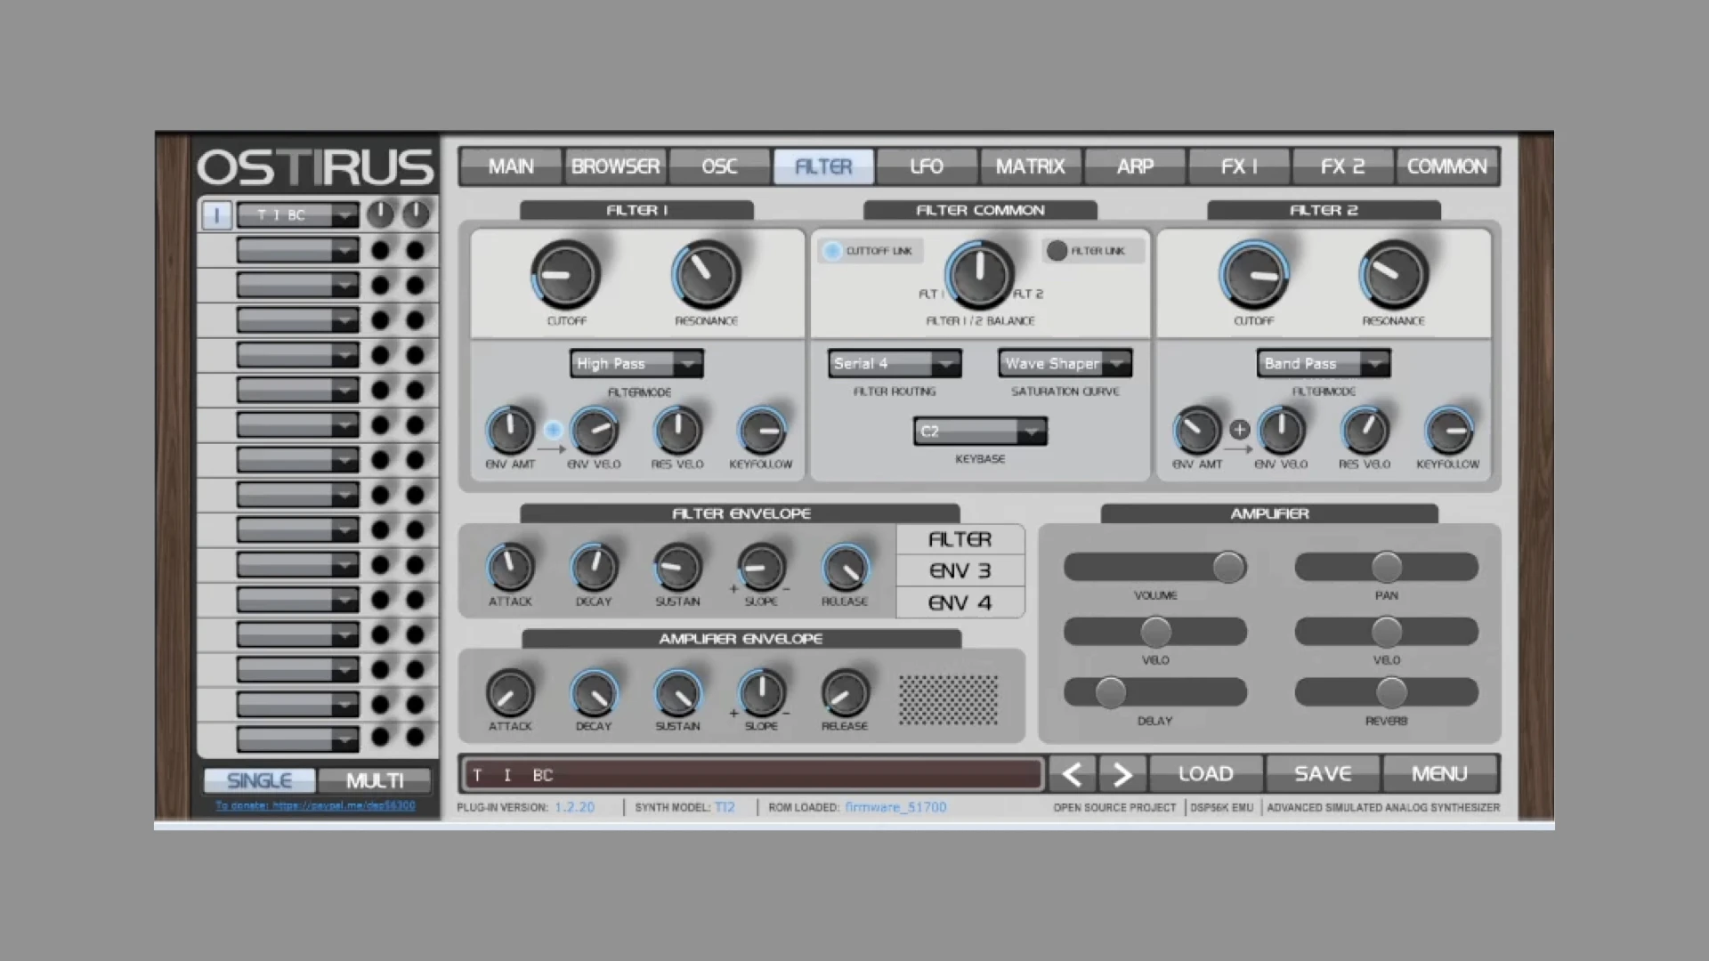Screen dimensions: 1709x961
Task: Click previous preset arrow button
Action: pos(1072,774)
